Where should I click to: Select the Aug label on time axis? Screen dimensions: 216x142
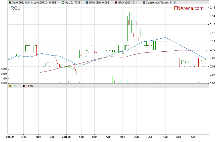(165, 137)
